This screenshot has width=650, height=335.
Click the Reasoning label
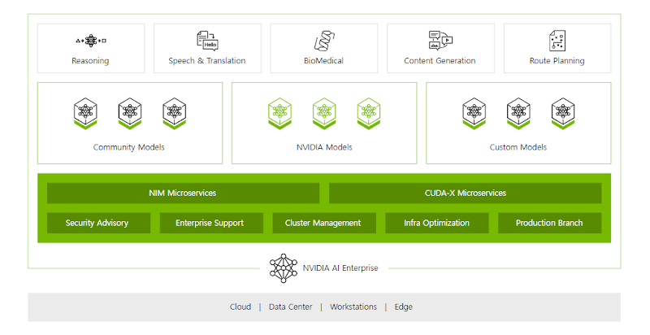(x=90, y=61)
